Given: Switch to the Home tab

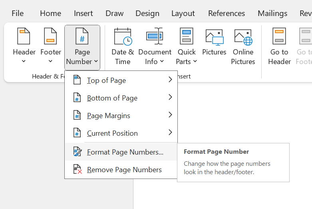Looking at the screenshot, I should 51,13.
